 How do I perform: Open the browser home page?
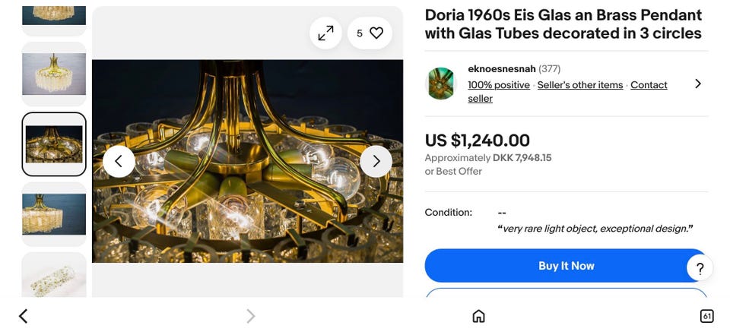pos(478,316)
